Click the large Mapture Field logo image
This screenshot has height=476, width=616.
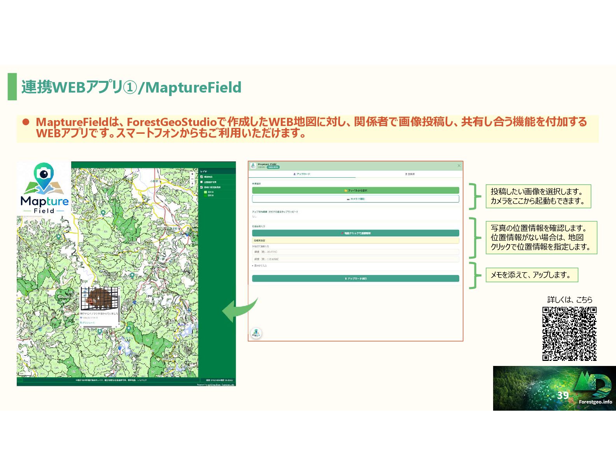[44, 188]
